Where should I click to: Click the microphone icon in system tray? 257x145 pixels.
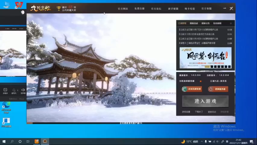(x=206, y=141)
